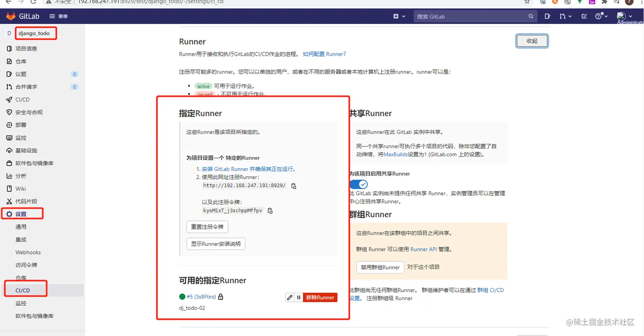
Task: Click the 部署 deployment icon
Action: [x=9, y=125]
